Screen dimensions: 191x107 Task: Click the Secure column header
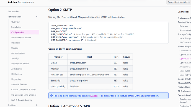pos(127,57)
